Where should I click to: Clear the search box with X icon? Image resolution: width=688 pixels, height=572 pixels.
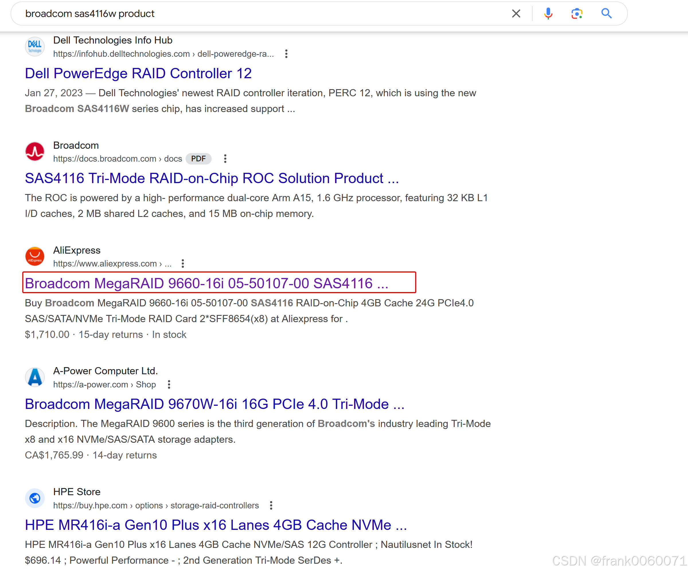(x=516, y=13)
